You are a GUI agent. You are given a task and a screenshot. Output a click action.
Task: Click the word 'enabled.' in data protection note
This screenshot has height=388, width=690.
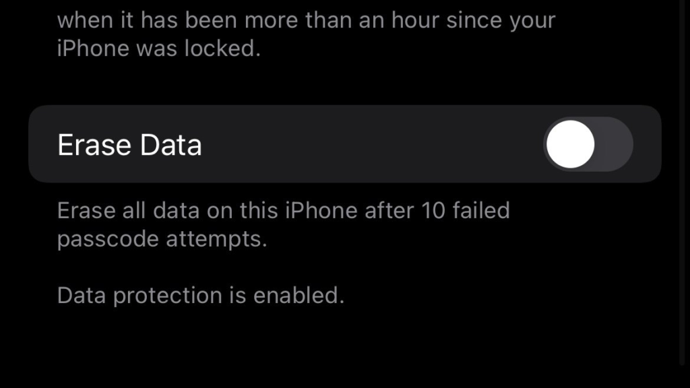click(299, 295)
